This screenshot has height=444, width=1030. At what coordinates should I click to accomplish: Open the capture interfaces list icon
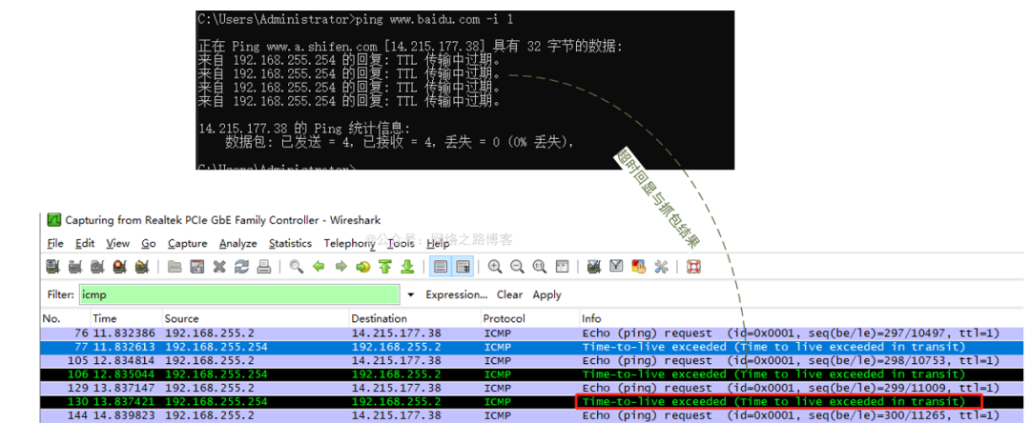tap(52, 266)
